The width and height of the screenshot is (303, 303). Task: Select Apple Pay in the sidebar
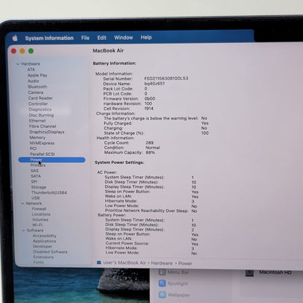pyautogui.click(x=37, y=75)
